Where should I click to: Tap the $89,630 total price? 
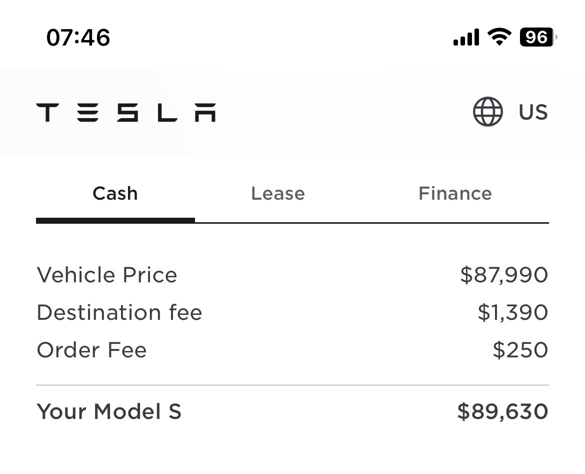click(503, 411)
